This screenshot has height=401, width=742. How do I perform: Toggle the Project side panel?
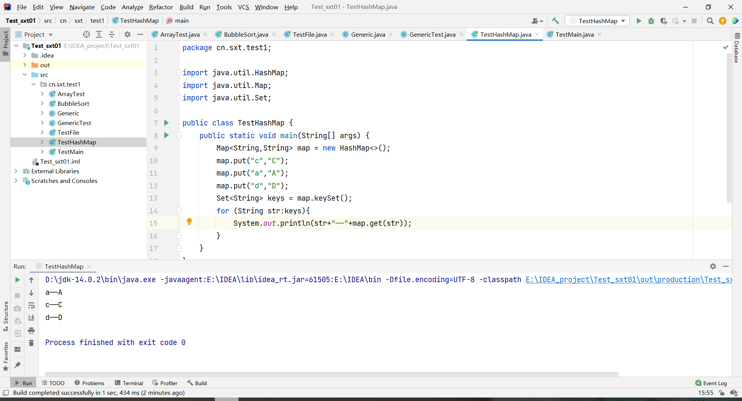click(x=5, y=44)
